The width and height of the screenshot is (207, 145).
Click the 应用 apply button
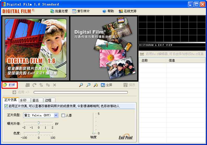point(21,92)
